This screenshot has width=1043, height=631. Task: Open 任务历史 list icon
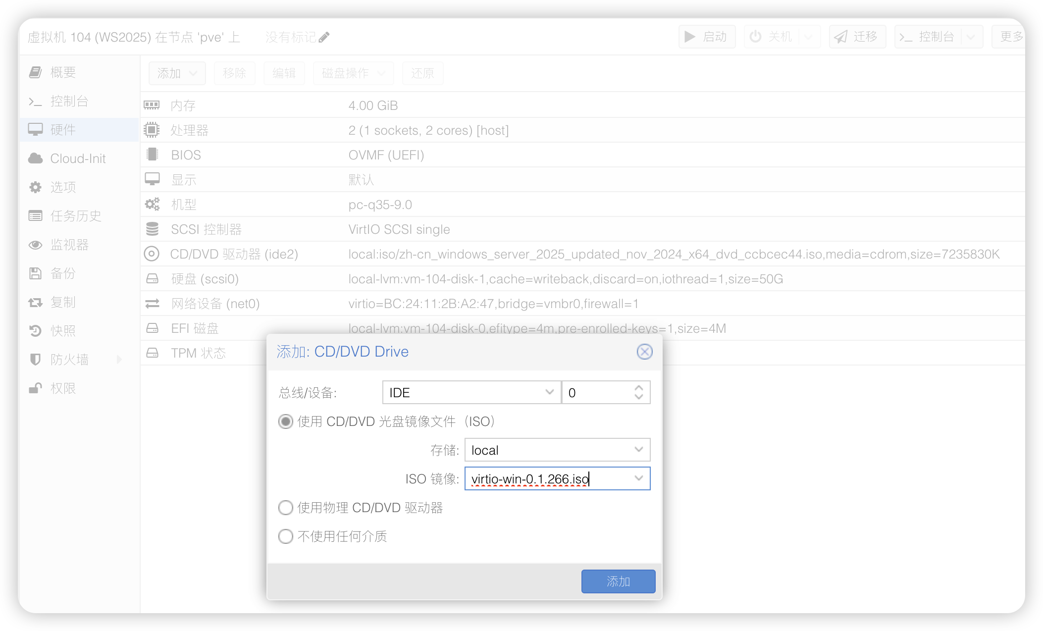click(35, 216)
